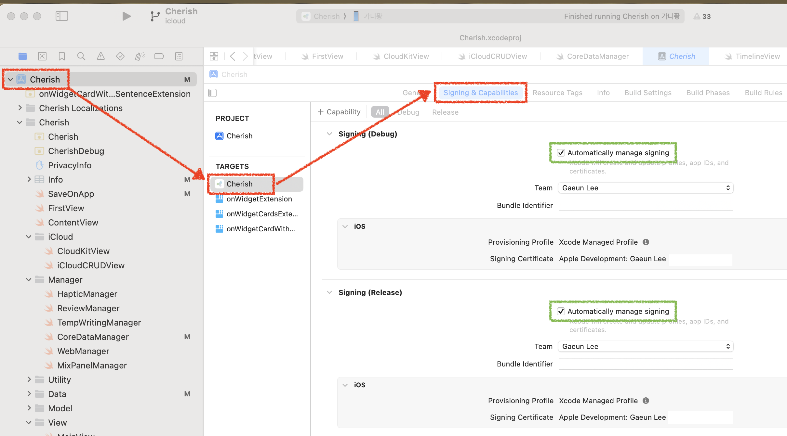Select the 가니퐝 device in scheme bar

[368, 16]
